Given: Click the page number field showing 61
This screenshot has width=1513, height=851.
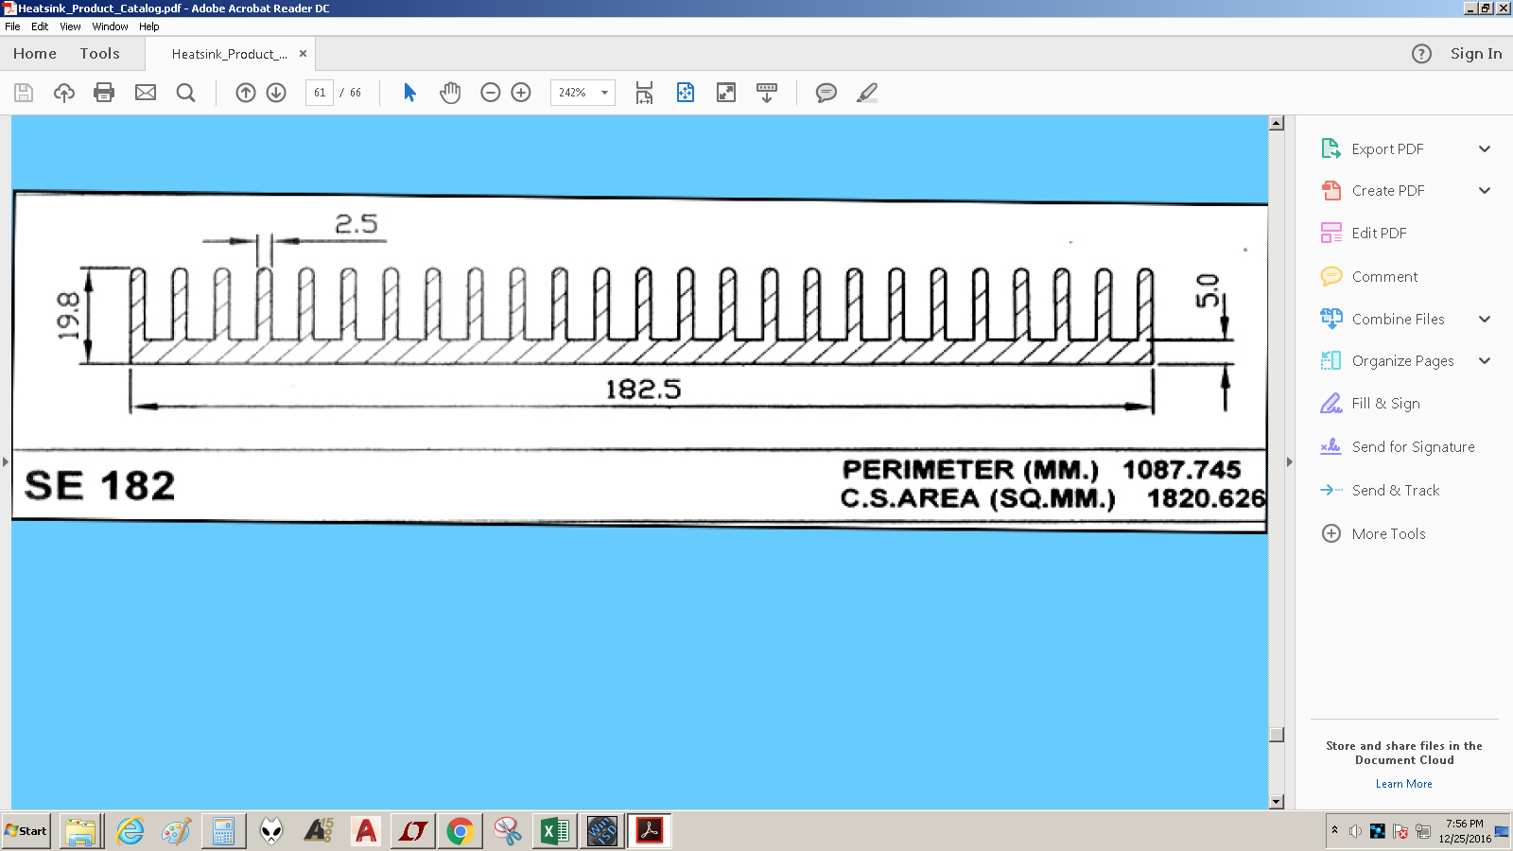Looking at the screenshot, I should (320, 93).
